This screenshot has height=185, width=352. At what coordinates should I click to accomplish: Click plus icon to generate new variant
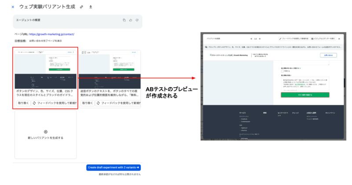(x=46, y=131)
